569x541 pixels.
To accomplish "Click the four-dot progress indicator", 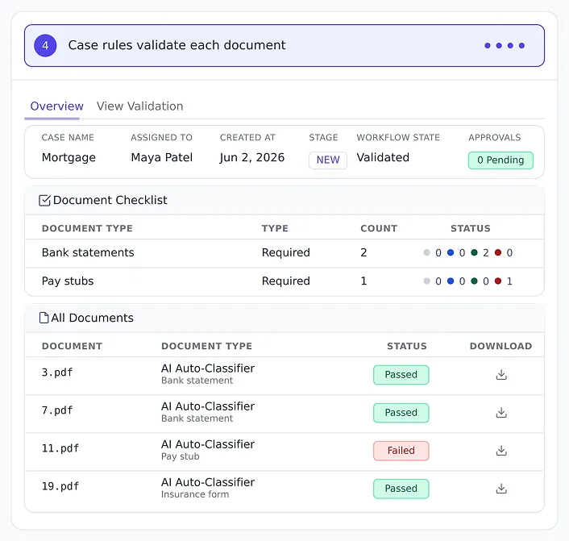I will [x=505, y=45].
